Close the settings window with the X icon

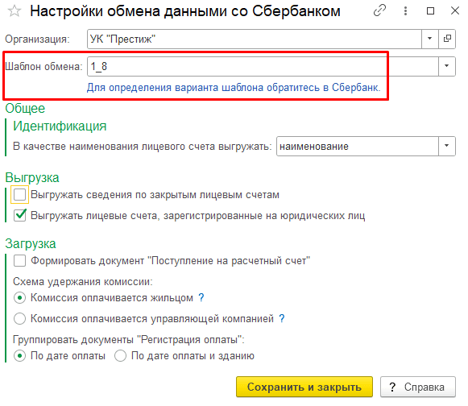pos(455,11)
